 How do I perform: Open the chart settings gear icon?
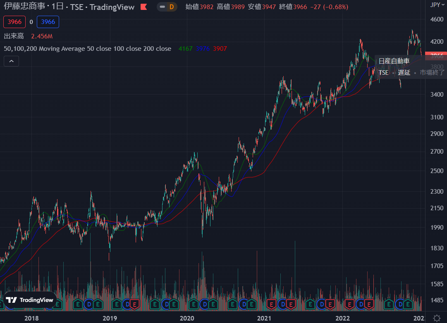[x=436, y=318]
